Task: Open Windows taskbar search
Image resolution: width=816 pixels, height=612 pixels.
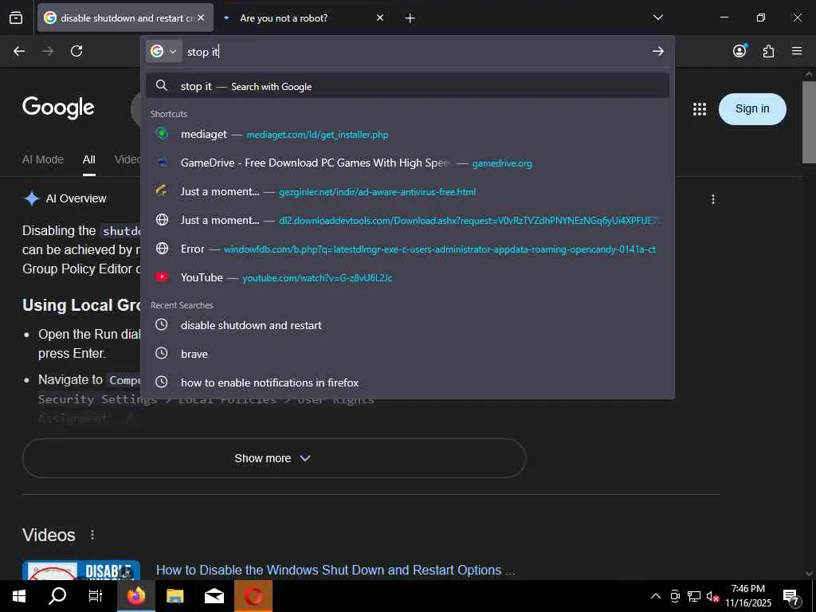Action: pos(57,596)
